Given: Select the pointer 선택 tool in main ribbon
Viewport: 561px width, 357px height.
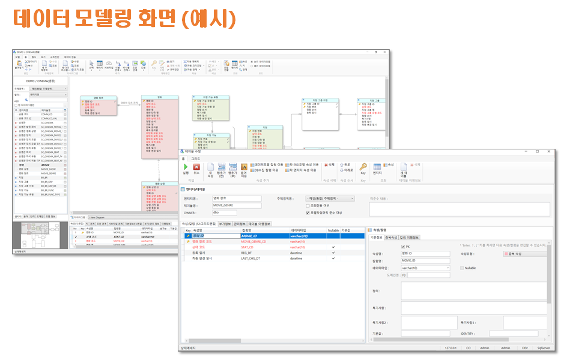Looking at the screenshot, I should tap(91, 64).
